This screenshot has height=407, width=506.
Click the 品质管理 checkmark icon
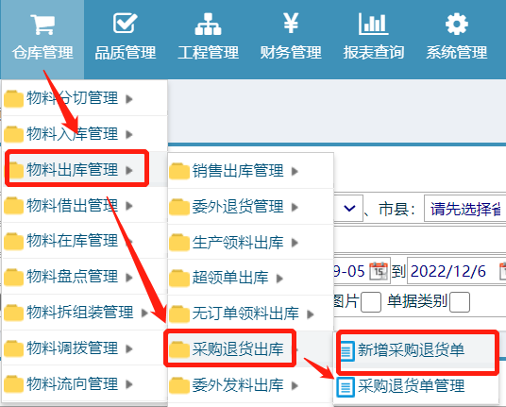pyautogui.click(x=126, y=24)
